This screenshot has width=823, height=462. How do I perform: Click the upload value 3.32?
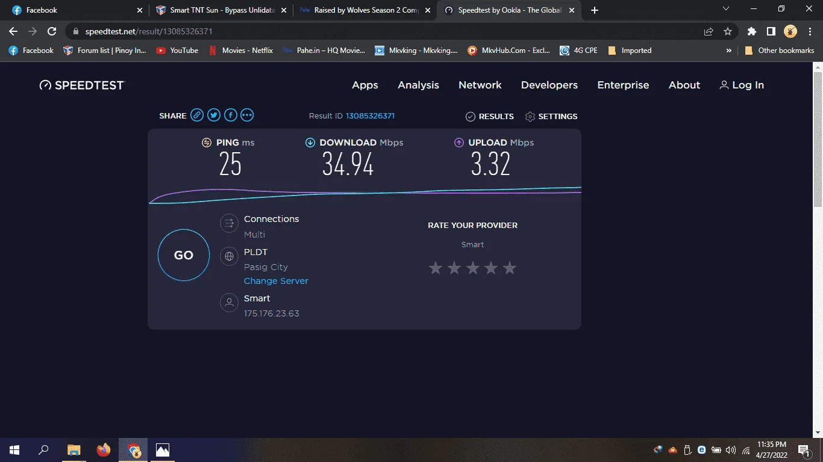click(x=490, y=164)
